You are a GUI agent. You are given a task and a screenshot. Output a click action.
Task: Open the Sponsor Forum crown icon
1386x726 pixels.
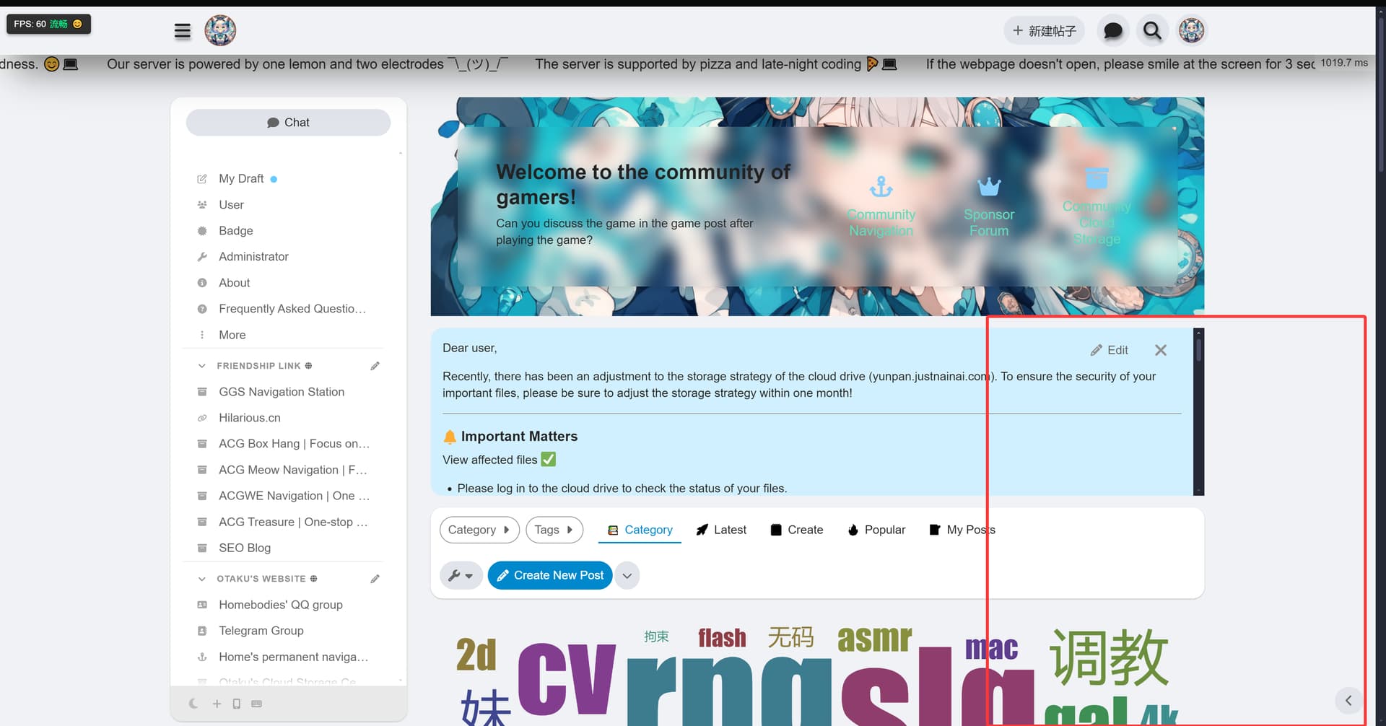pyautogui.click(x=988, y=187)
